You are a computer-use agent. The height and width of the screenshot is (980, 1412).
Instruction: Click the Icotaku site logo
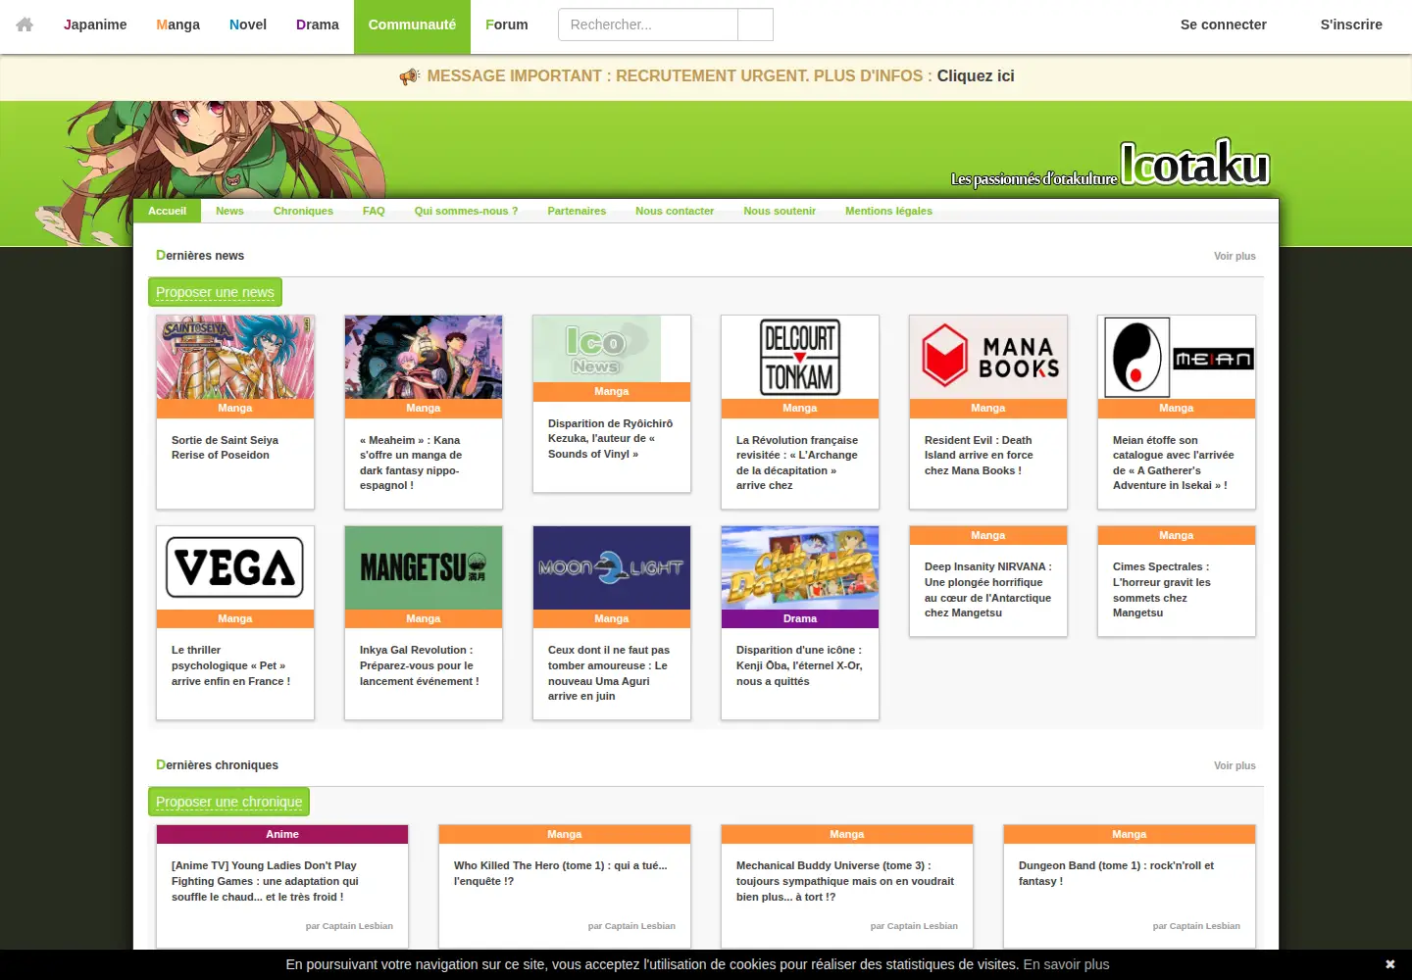pos(1194,163)
